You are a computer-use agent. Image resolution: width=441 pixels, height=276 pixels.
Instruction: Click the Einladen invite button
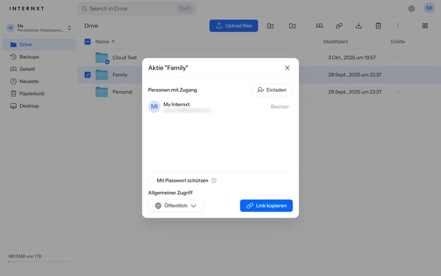click(271, 90)
